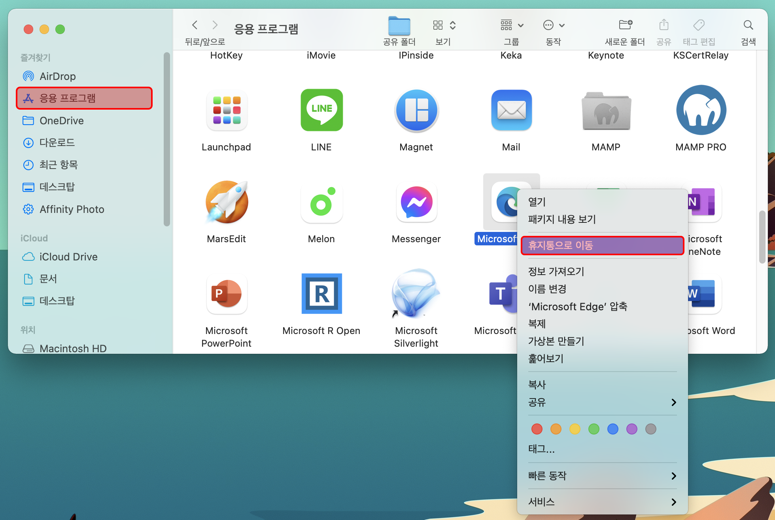Image resolution: width=775 pixels, height=520 pixels.
Task: Choose 휴지통으로 이동 menu item
Action: (602, 245)
